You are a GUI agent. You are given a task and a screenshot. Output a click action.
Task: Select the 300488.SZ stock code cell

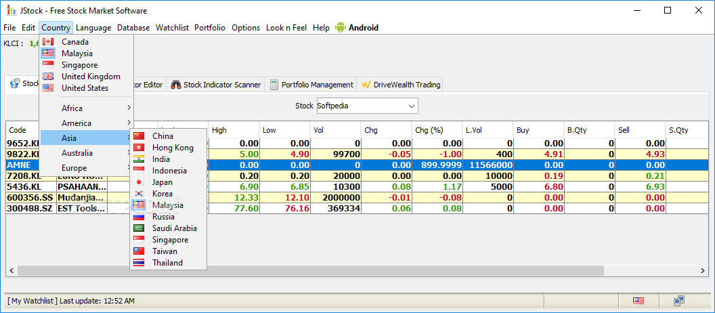[30, 209]
